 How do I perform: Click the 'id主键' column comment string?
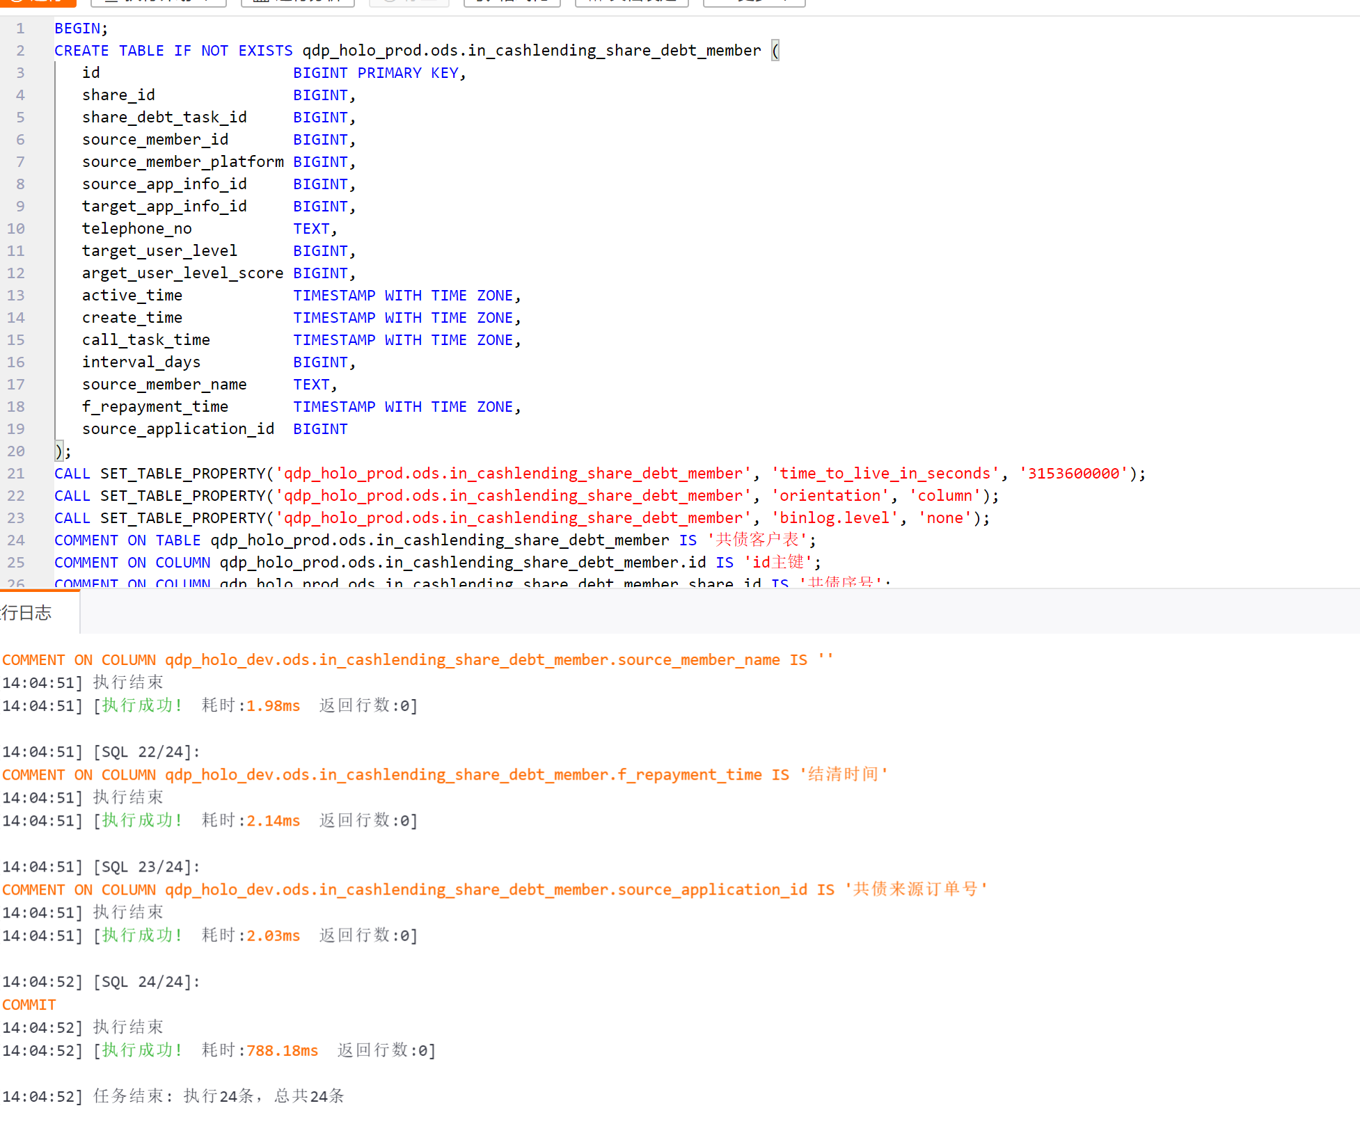779,563
